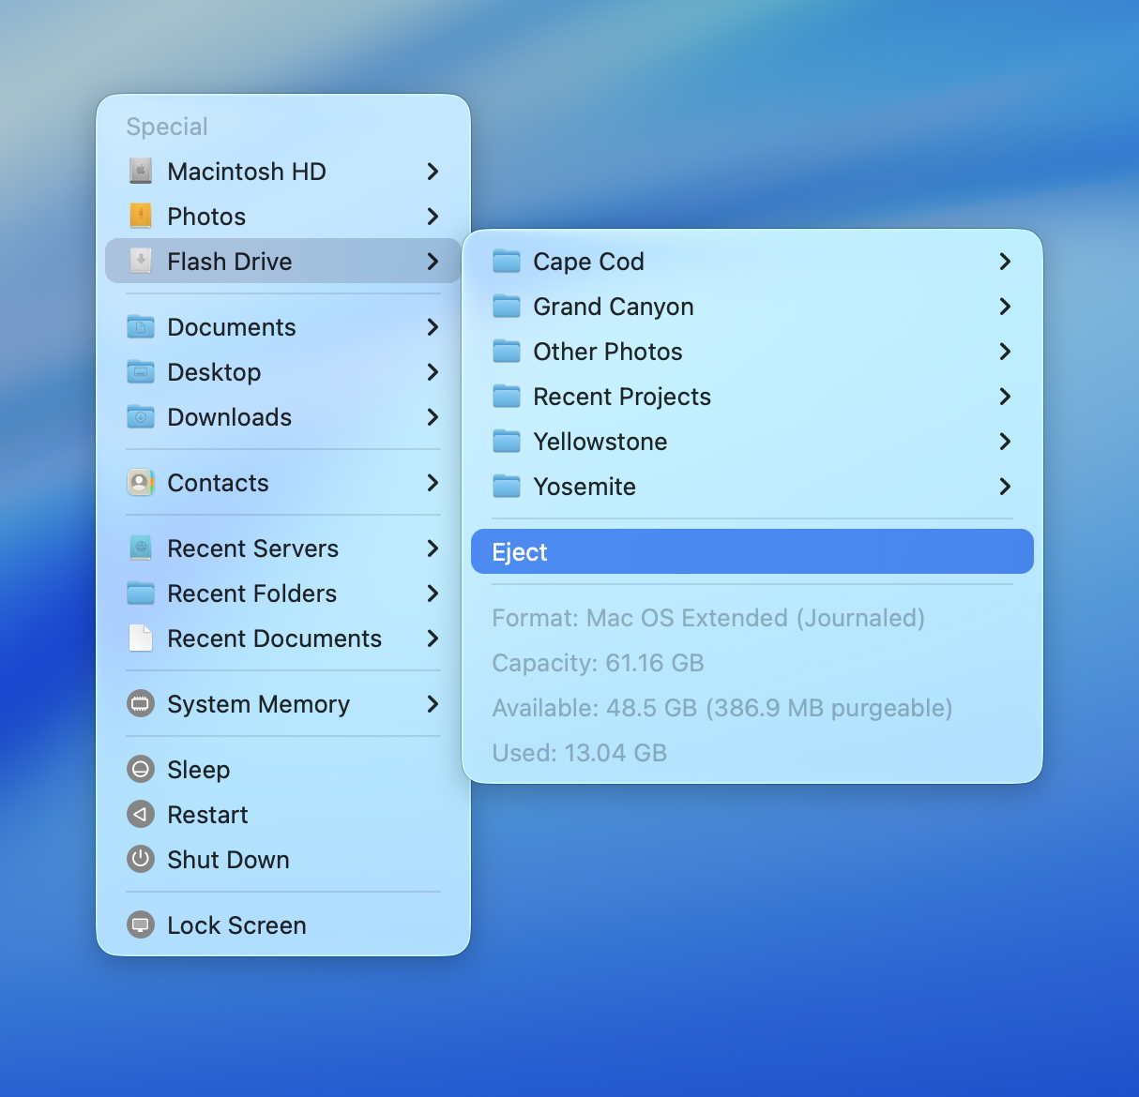Expand the Downloads submenu arrow
The image size is (1139, 1097).
433,417
